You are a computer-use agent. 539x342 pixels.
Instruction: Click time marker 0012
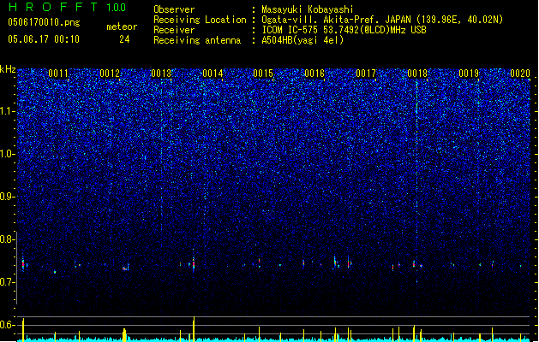pyautogui.click(x=110, y=74)
